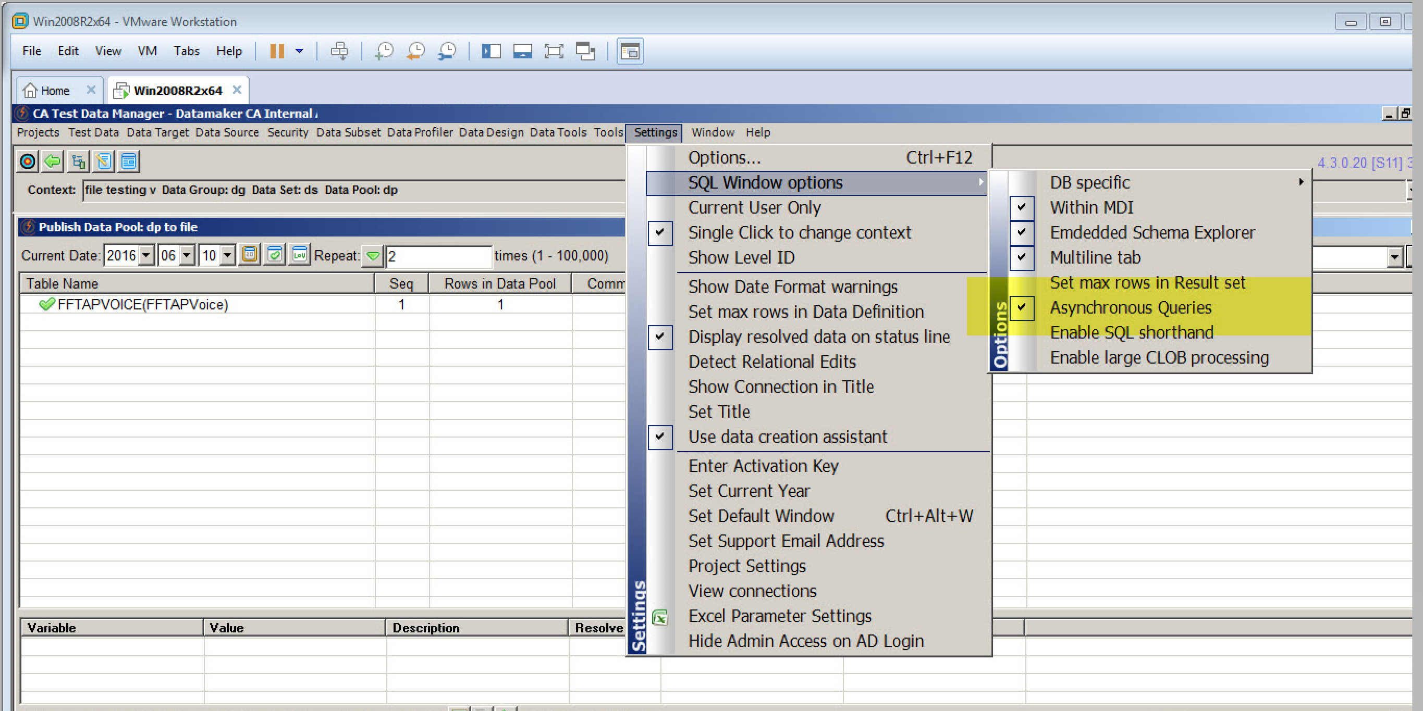
Task: Select Enter Activation Key menu entry
Action: [x=763, y=466]
